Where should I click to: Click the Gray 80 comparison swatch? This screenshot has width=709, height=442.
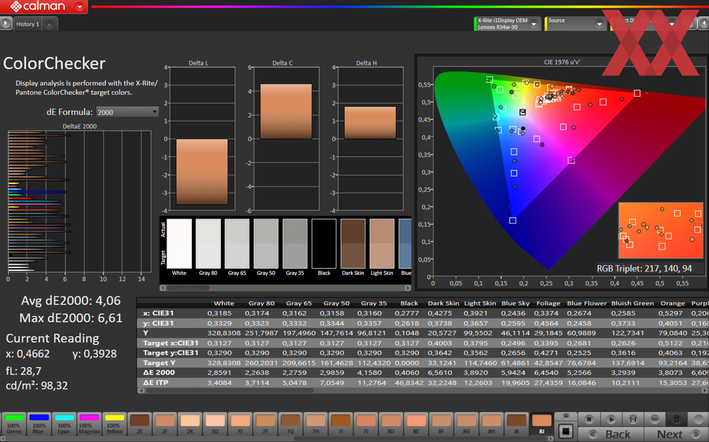tap(208, 244)
